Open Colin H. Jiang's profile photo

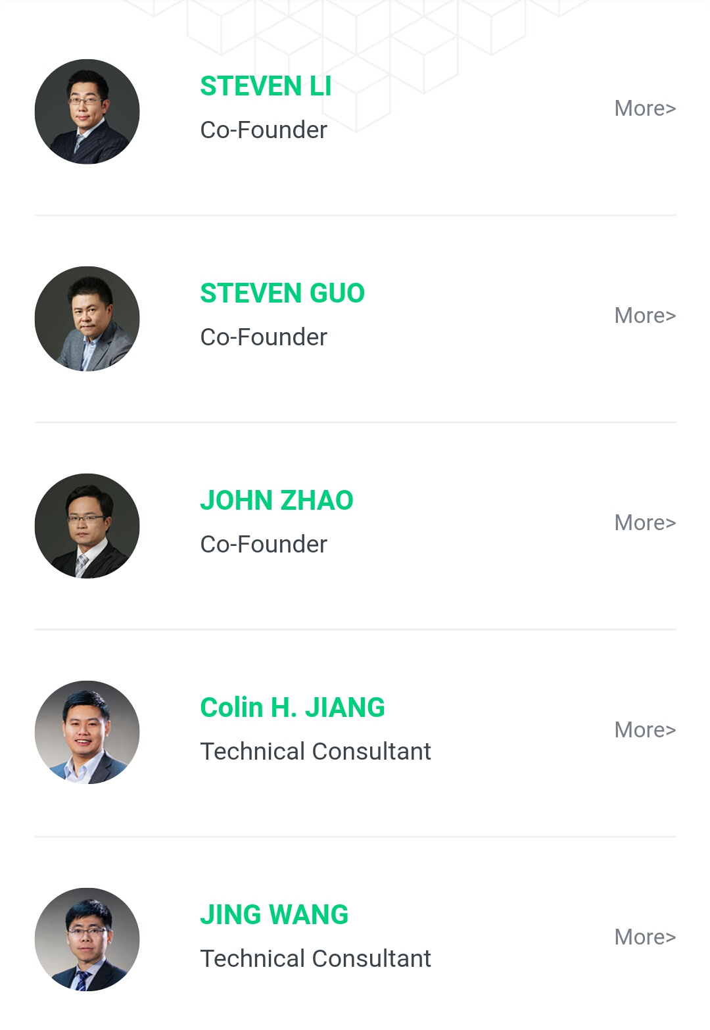tap(87, 733)
